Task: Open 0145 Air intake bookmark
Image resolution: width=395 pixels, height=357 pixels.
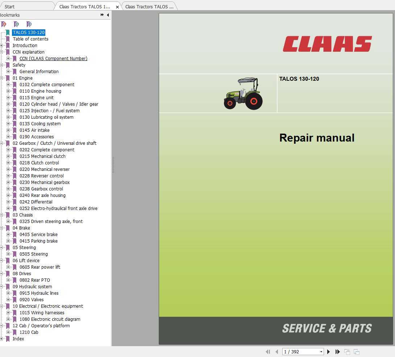Action: tap(34, 130)
